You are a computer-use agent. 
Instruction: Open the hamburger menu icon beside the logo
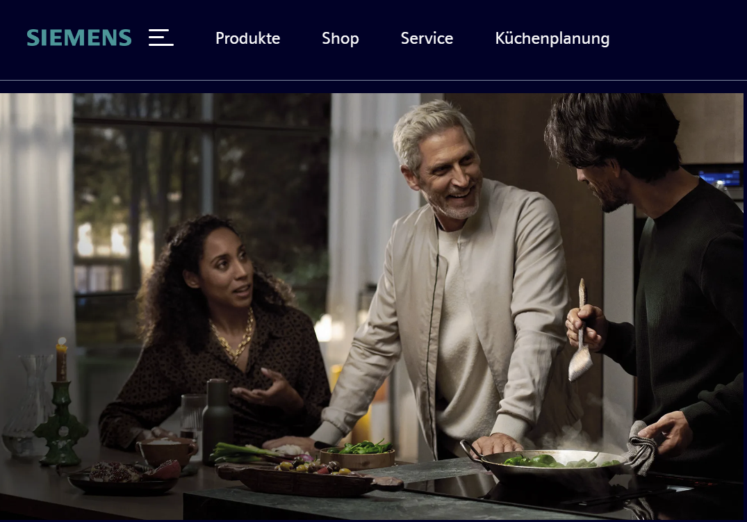point(161,38)
